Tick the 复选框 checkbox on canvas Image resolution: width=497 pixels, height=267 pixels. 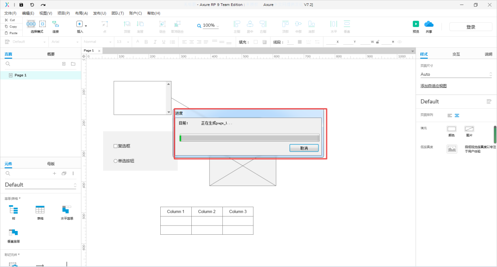pos(116,146)
